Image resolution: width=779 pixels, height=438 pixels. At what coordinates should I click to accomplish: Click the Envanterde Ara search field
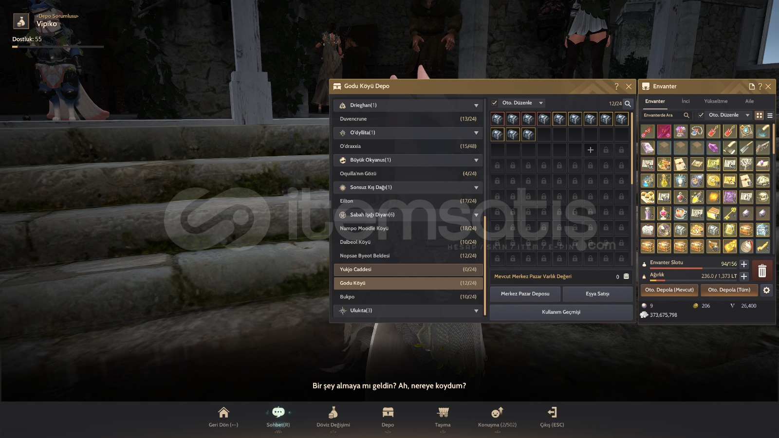[667, 115]
